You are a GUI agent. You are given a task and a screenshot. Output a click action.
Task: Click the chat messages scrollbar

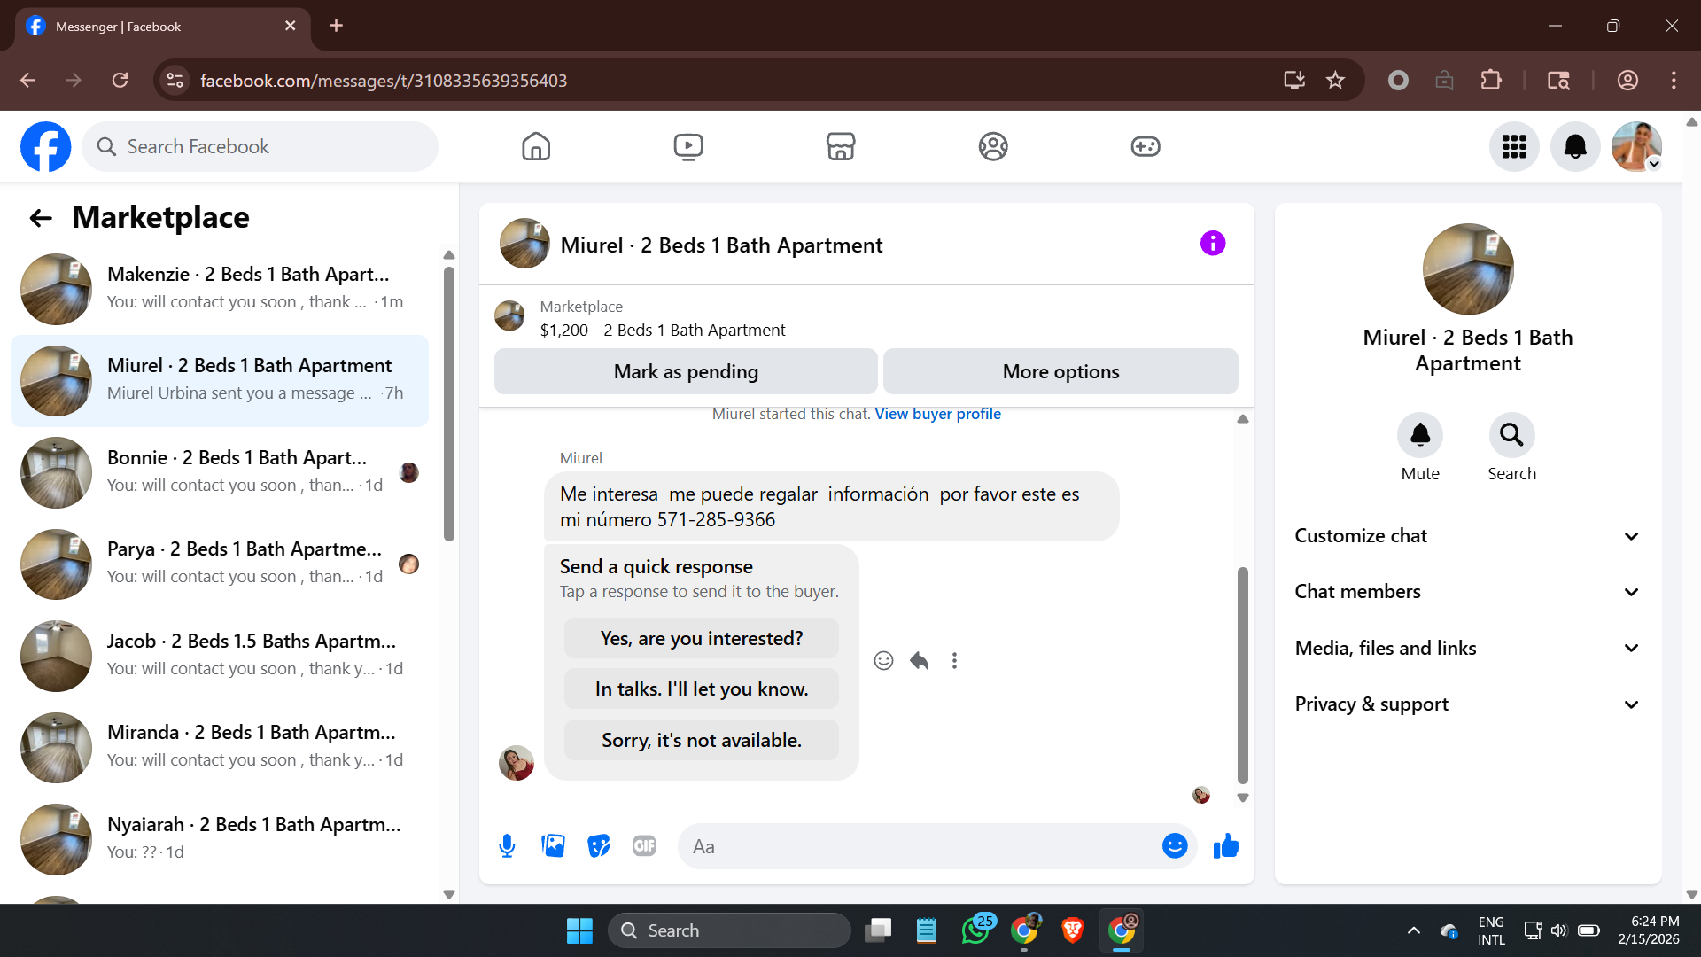[1243, 675]
